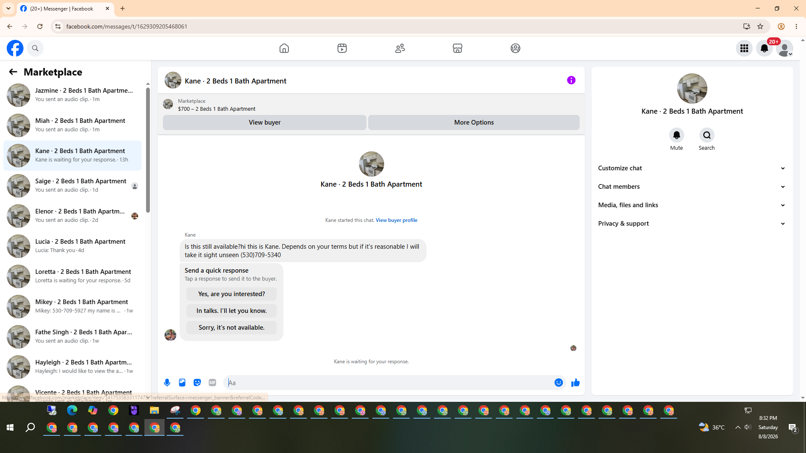Click the chat header apartment avatar
The image size is (806, 453).
coord(173,80)
